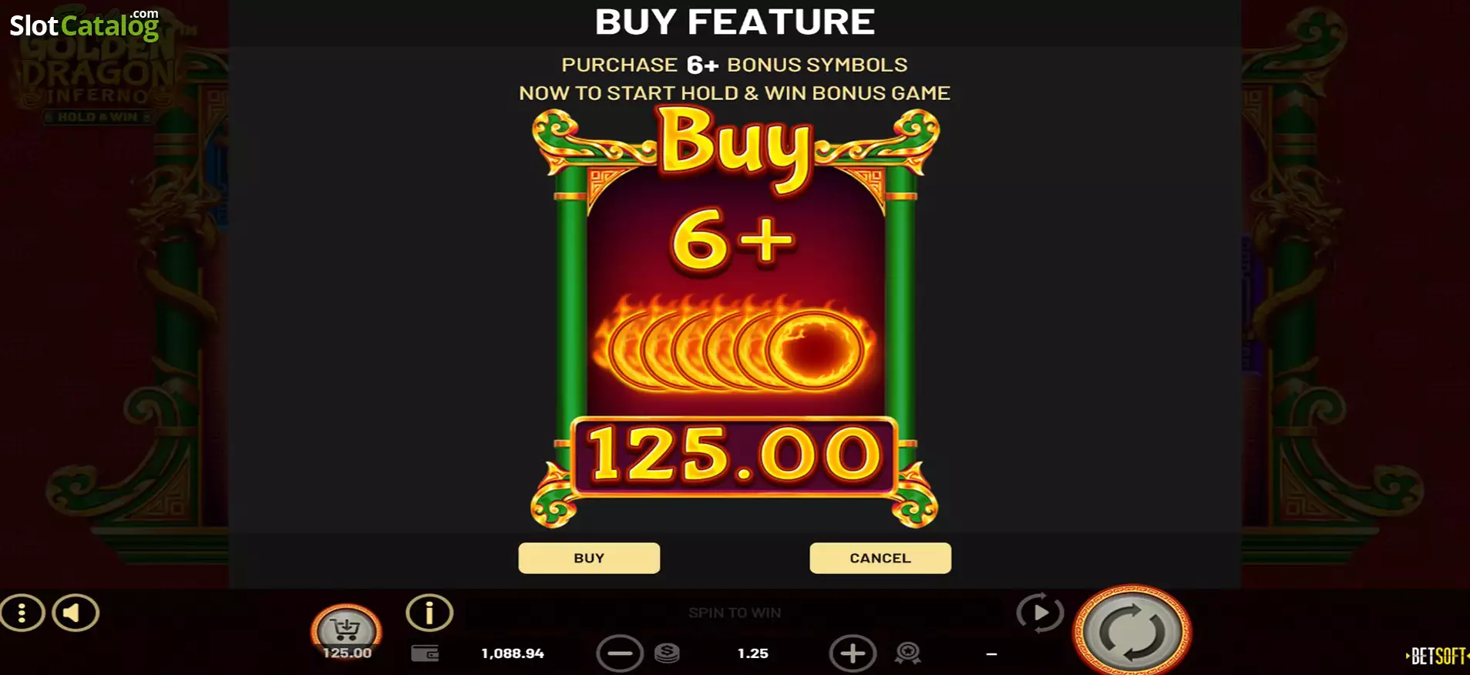The image size is (1470, 675).
Task: Select the flaming ring bonus symbols image
Action: click(735, 344)
